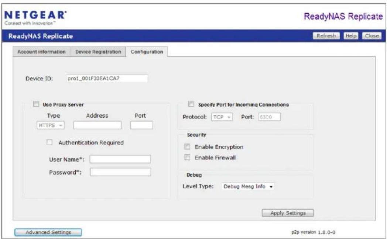Open the proxy Type HTTPS dropdown
This screenshot has width=387, height=239.
50,125
